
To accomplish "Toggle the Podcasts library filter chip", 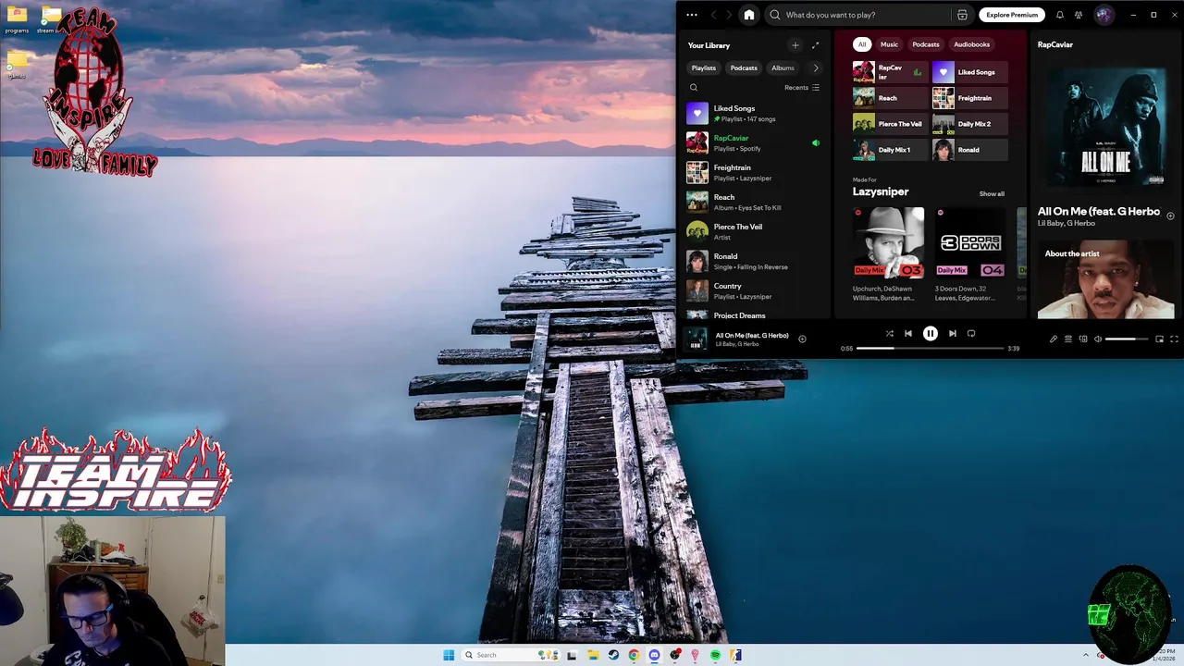I will [x=744, y=68].
